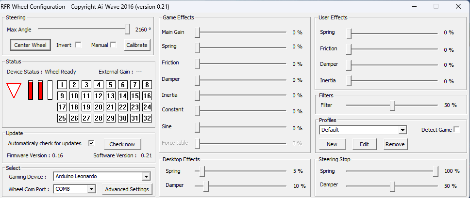The height and width of the screenshot is (198, 470).
Task: Enable the steering Invert checkbox
Action: (78, 45)
